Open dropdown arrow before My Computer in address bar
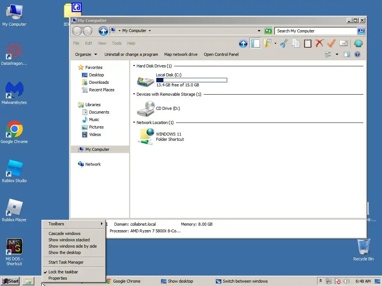This screenshot has width=382, height=286. 119,31
